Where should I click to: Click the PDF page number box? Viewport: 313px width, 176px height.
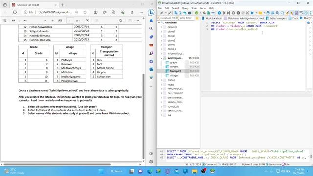pos(70,21)
